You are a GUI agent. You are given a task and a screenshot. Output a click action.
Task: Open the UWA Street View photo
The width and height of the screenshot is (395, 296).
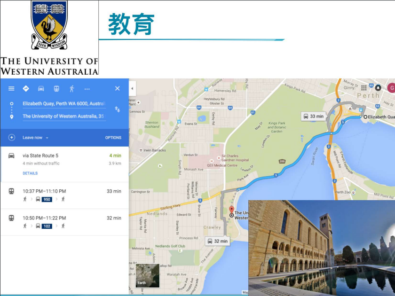tap(322, 248)
